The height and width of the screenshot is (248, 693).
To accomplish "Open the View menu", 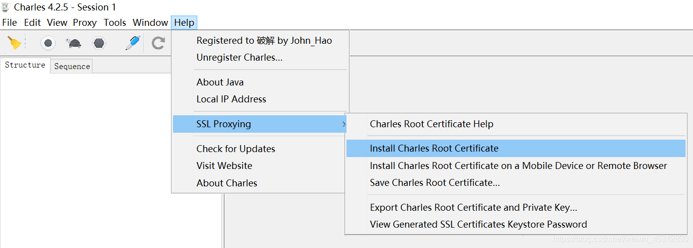I will coord(57,22).
